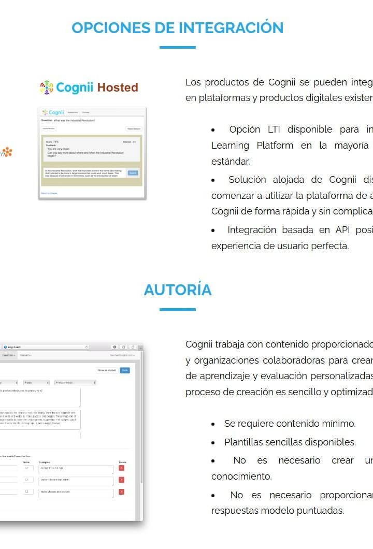Click the reload icon in screenshot address bar
This screenshot has width=373, height=549.
pyautogui.click(x=87, y=347)
